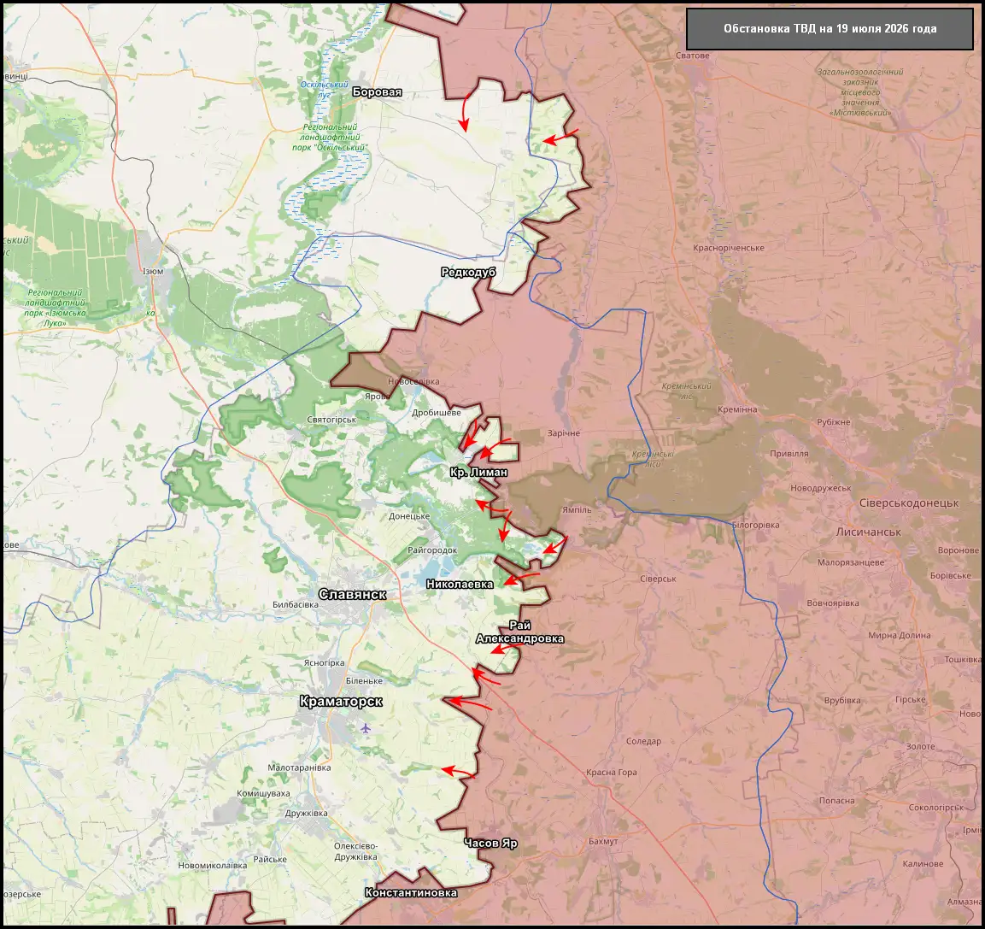Click the Рай Александровка label
This screenshot has height=929, width=985.
(x=519, y=632)
